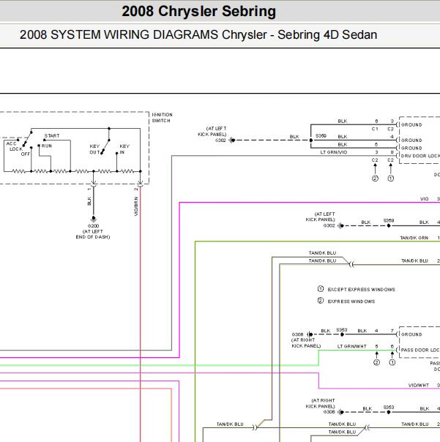Click the "KEY IN" switch label

(x=124, y=149)
